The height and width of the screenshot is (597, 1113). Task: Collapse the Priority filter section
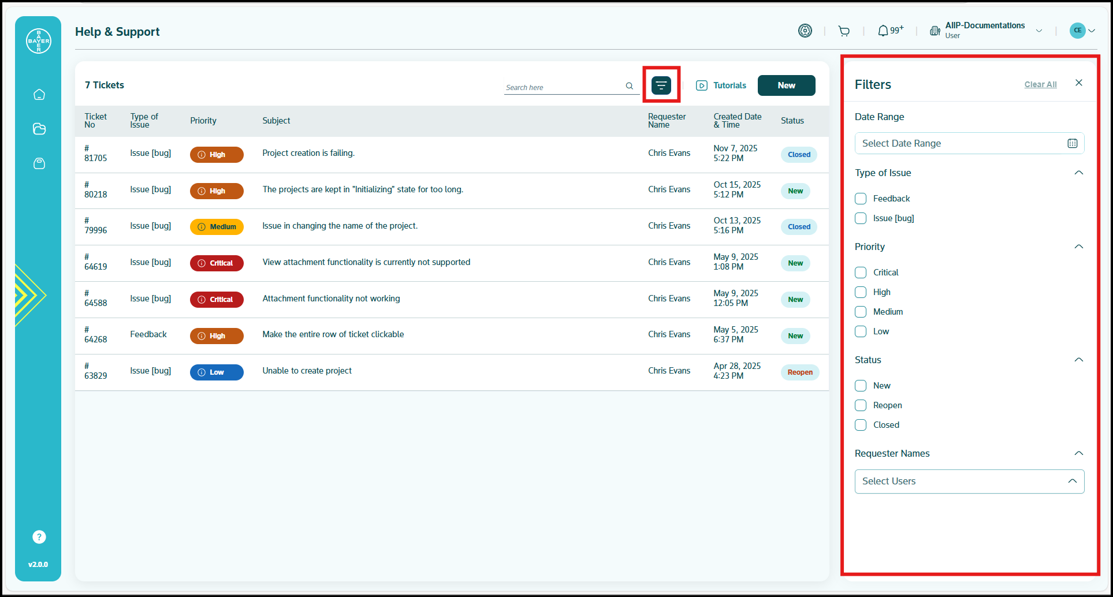point(1078,247)
